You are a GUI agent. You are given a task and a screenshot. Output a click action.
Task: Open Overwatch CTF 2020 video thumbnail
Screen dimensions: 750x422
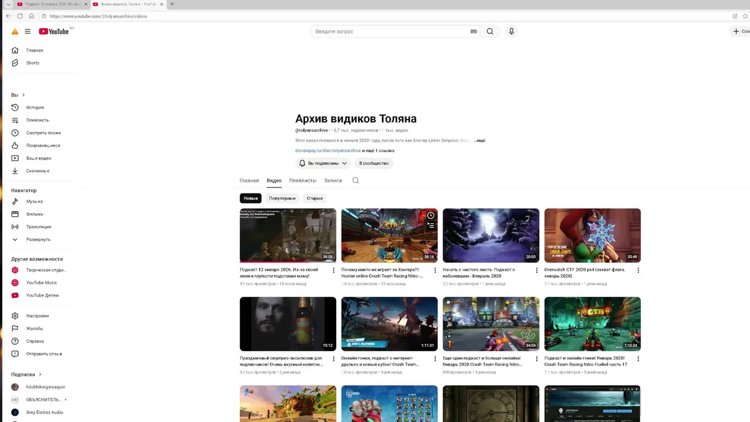592,236
